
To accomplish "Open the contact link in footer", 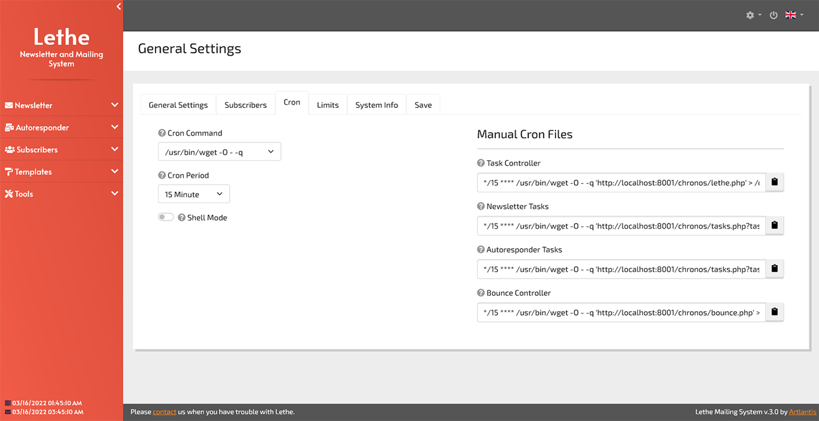I will (x=164, y=412).
